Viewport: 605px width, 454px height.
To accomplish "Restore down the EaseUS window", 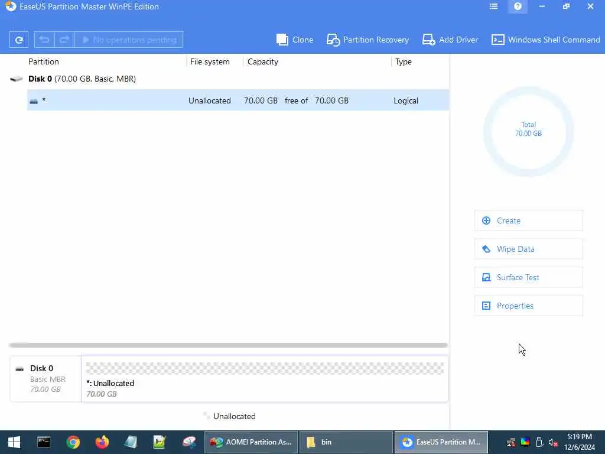I will tap(566, 7).
